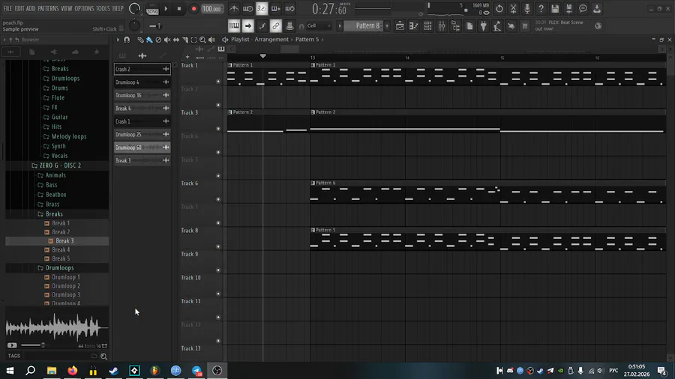This screenshot has height=379, width=675.
Task: Open the tempo tapper
Action: pos(497,25)
